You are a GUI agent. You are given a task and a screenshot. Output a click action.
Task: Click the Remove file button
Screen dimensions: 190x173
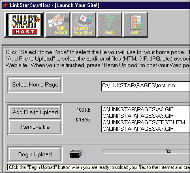tap(35, 127)
